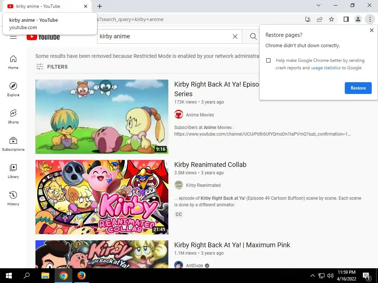Open Kirby Right Back At Ya! Maximum Pink title
Image resolution: width=378 pixels, height=283 pixels.
232,245
